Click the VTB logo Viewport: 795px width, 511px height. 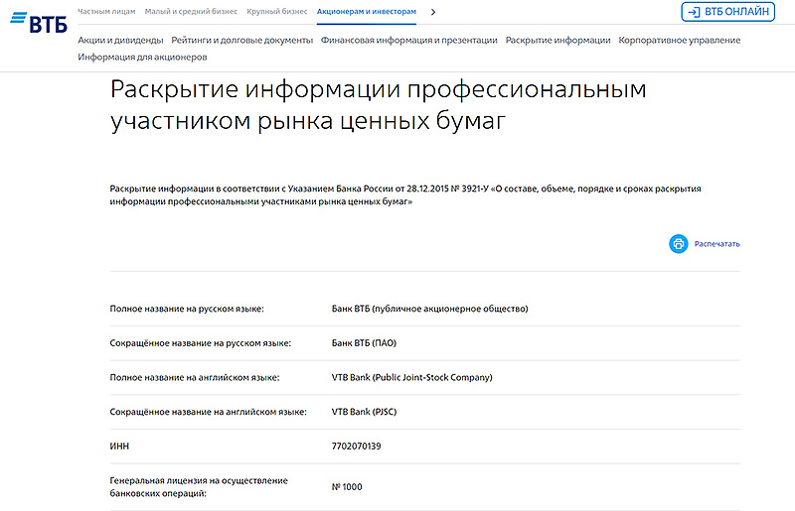click(39, 22)
